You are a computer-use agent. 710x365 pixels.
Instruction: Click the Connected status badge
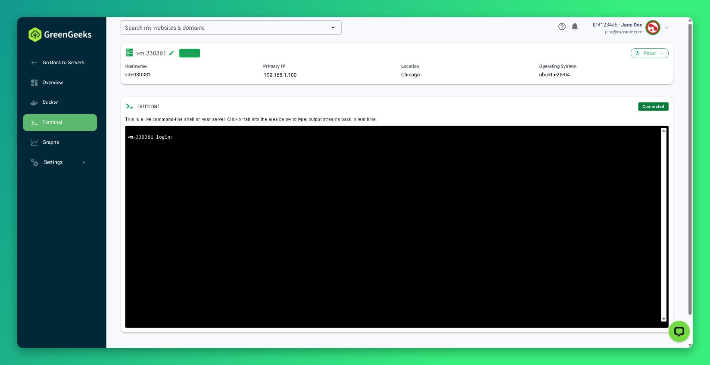[x=653, y=107]
